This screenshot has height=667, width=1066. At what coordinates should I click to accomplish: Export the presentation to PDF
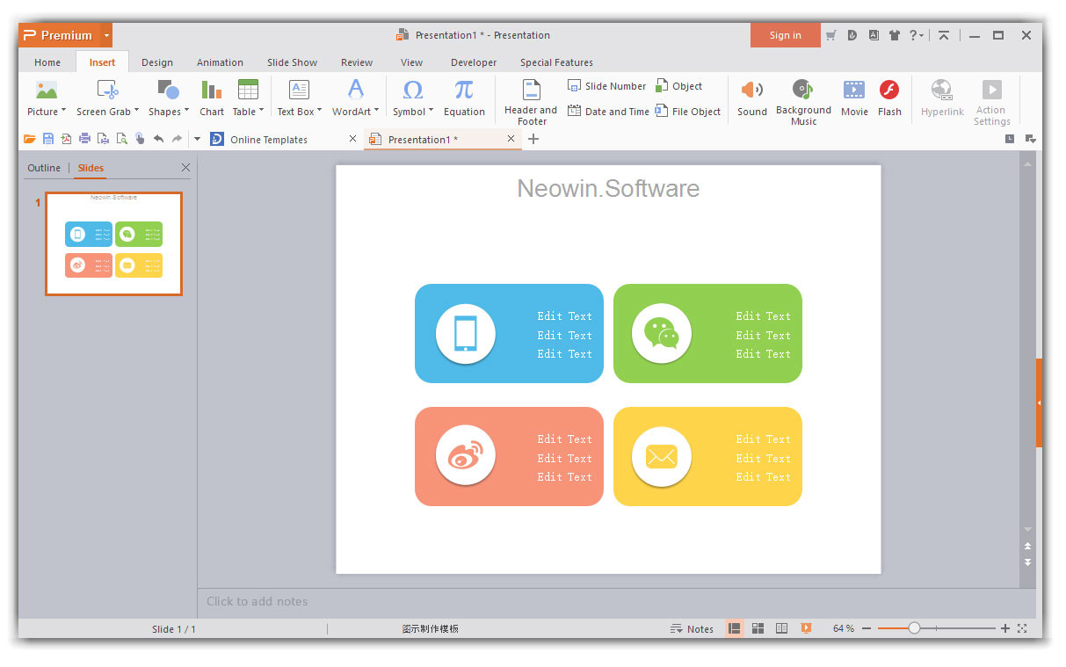click(x=66, y=138)
